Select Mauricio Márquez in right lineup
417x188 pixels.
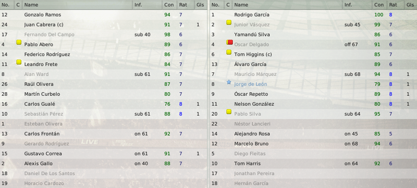pos(313,74)
